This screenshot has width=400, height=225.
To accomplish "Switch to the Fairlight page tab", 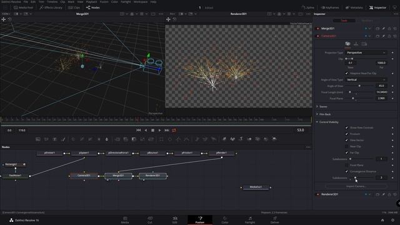I will [x=250, y=220].
